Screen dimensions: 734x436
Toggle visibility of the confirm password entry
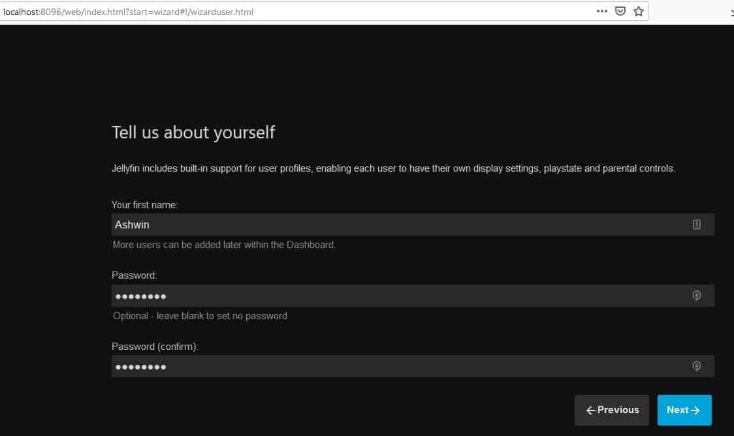[x=696, y=366]
